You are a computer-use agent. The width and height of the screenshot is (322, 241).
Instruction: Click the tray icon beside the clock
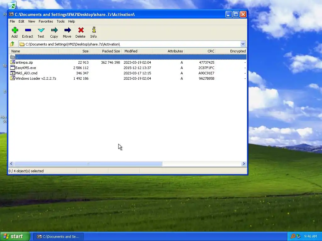coord(298,236)
